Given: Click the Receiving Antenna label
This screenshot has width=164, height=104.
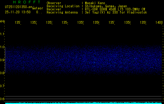Looking at the screenshot, I should [62, 12].
